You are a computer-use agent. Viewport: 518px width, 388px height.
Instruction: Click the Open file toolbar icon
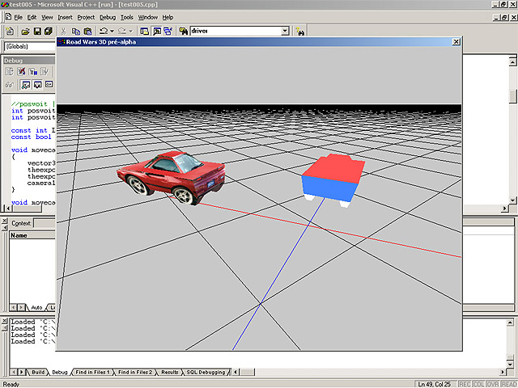click(25, 31)
